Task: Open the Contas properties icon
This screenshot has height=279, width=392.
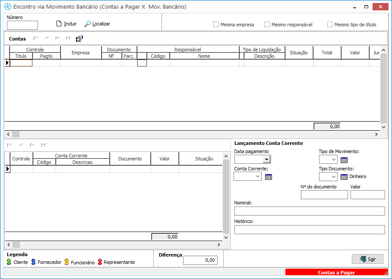Action: (x=79, y=39)
